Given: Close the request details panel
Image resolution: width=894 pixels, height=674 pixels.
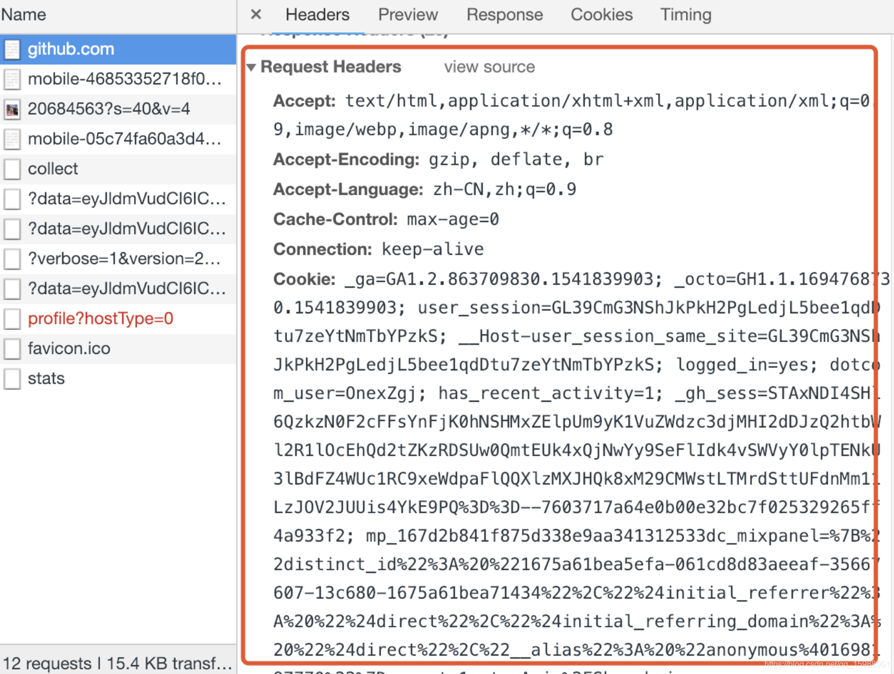Looking at the screenshot, I should [256, 14].
